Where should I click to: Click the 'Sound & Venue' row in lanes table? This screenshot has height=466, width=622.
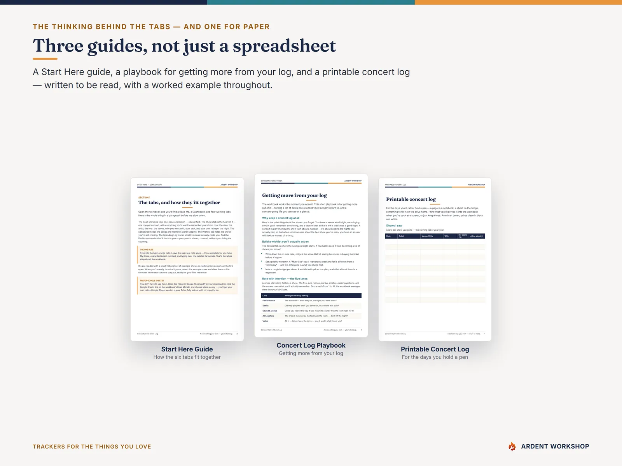click(x=311, y=311)
